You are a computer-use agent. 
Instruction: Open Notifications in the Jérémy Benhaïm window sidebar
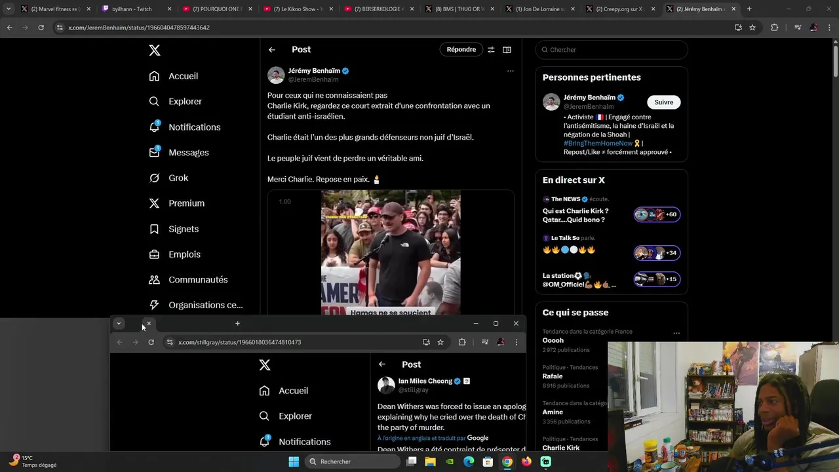[x=185, y=127]
